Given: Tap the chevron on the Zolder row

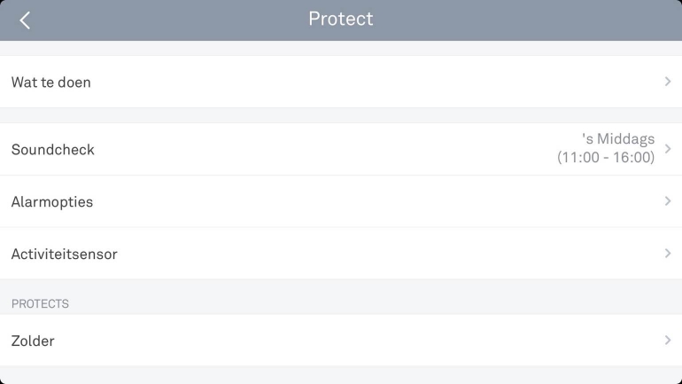Looking at the screenshot, I should (668, 340).
